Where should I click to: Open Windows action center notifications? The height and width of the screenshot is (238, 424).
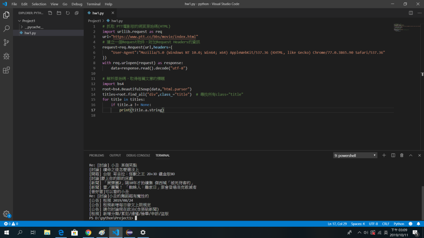(416, 232)
